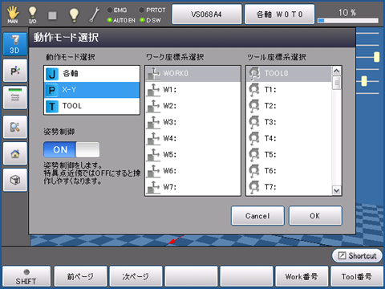Confirm with the OK button
This screenshot has height=289, width=385.
coord(315,216)
